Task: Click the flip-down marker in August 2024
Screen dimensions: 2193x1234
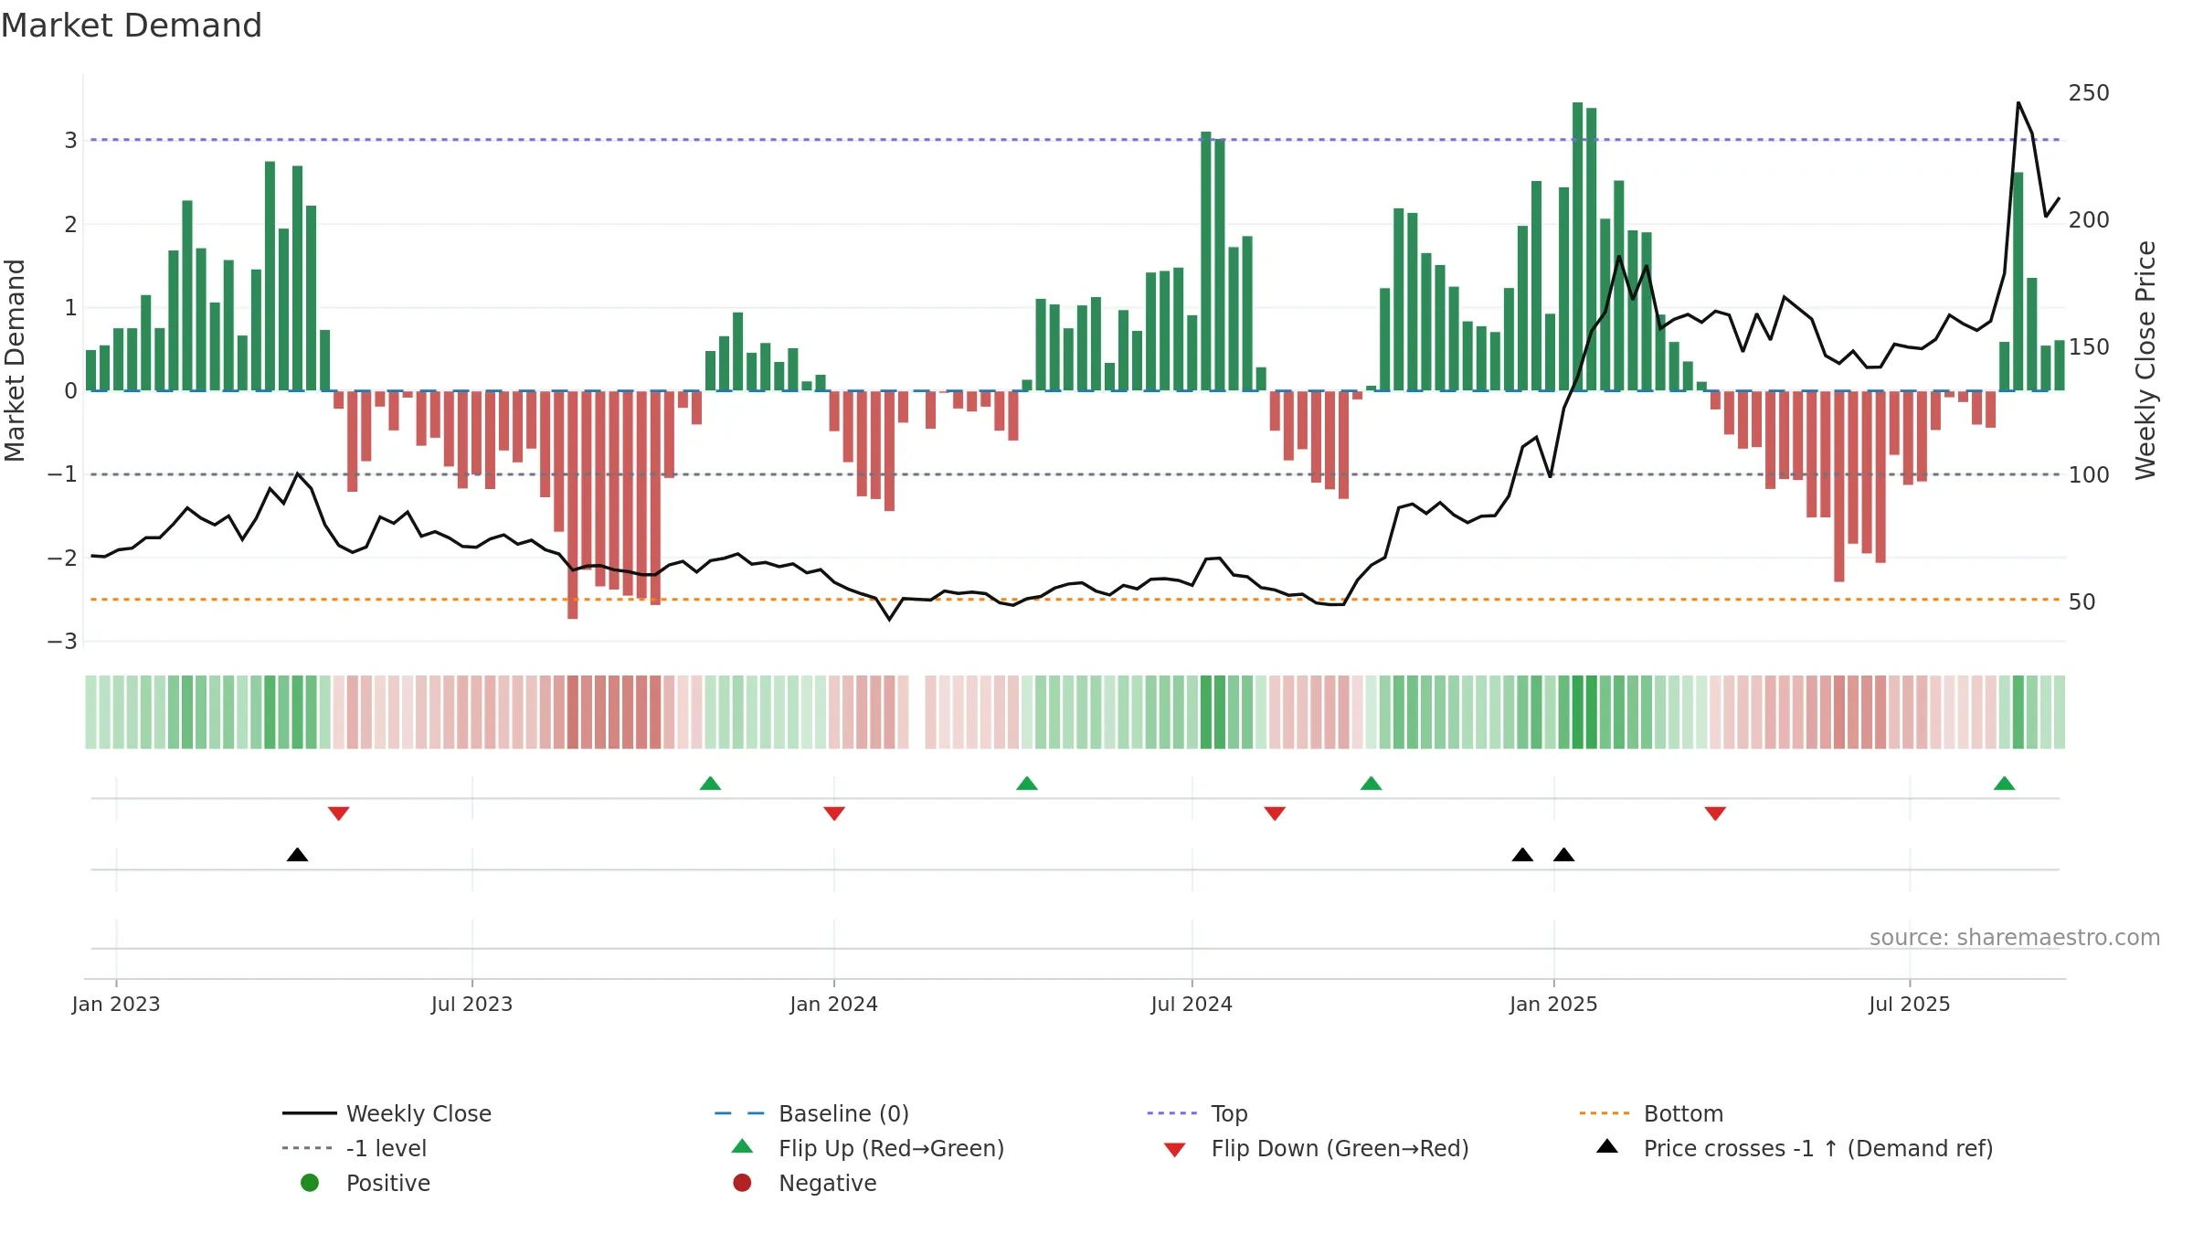Action: click(1275, 814)
